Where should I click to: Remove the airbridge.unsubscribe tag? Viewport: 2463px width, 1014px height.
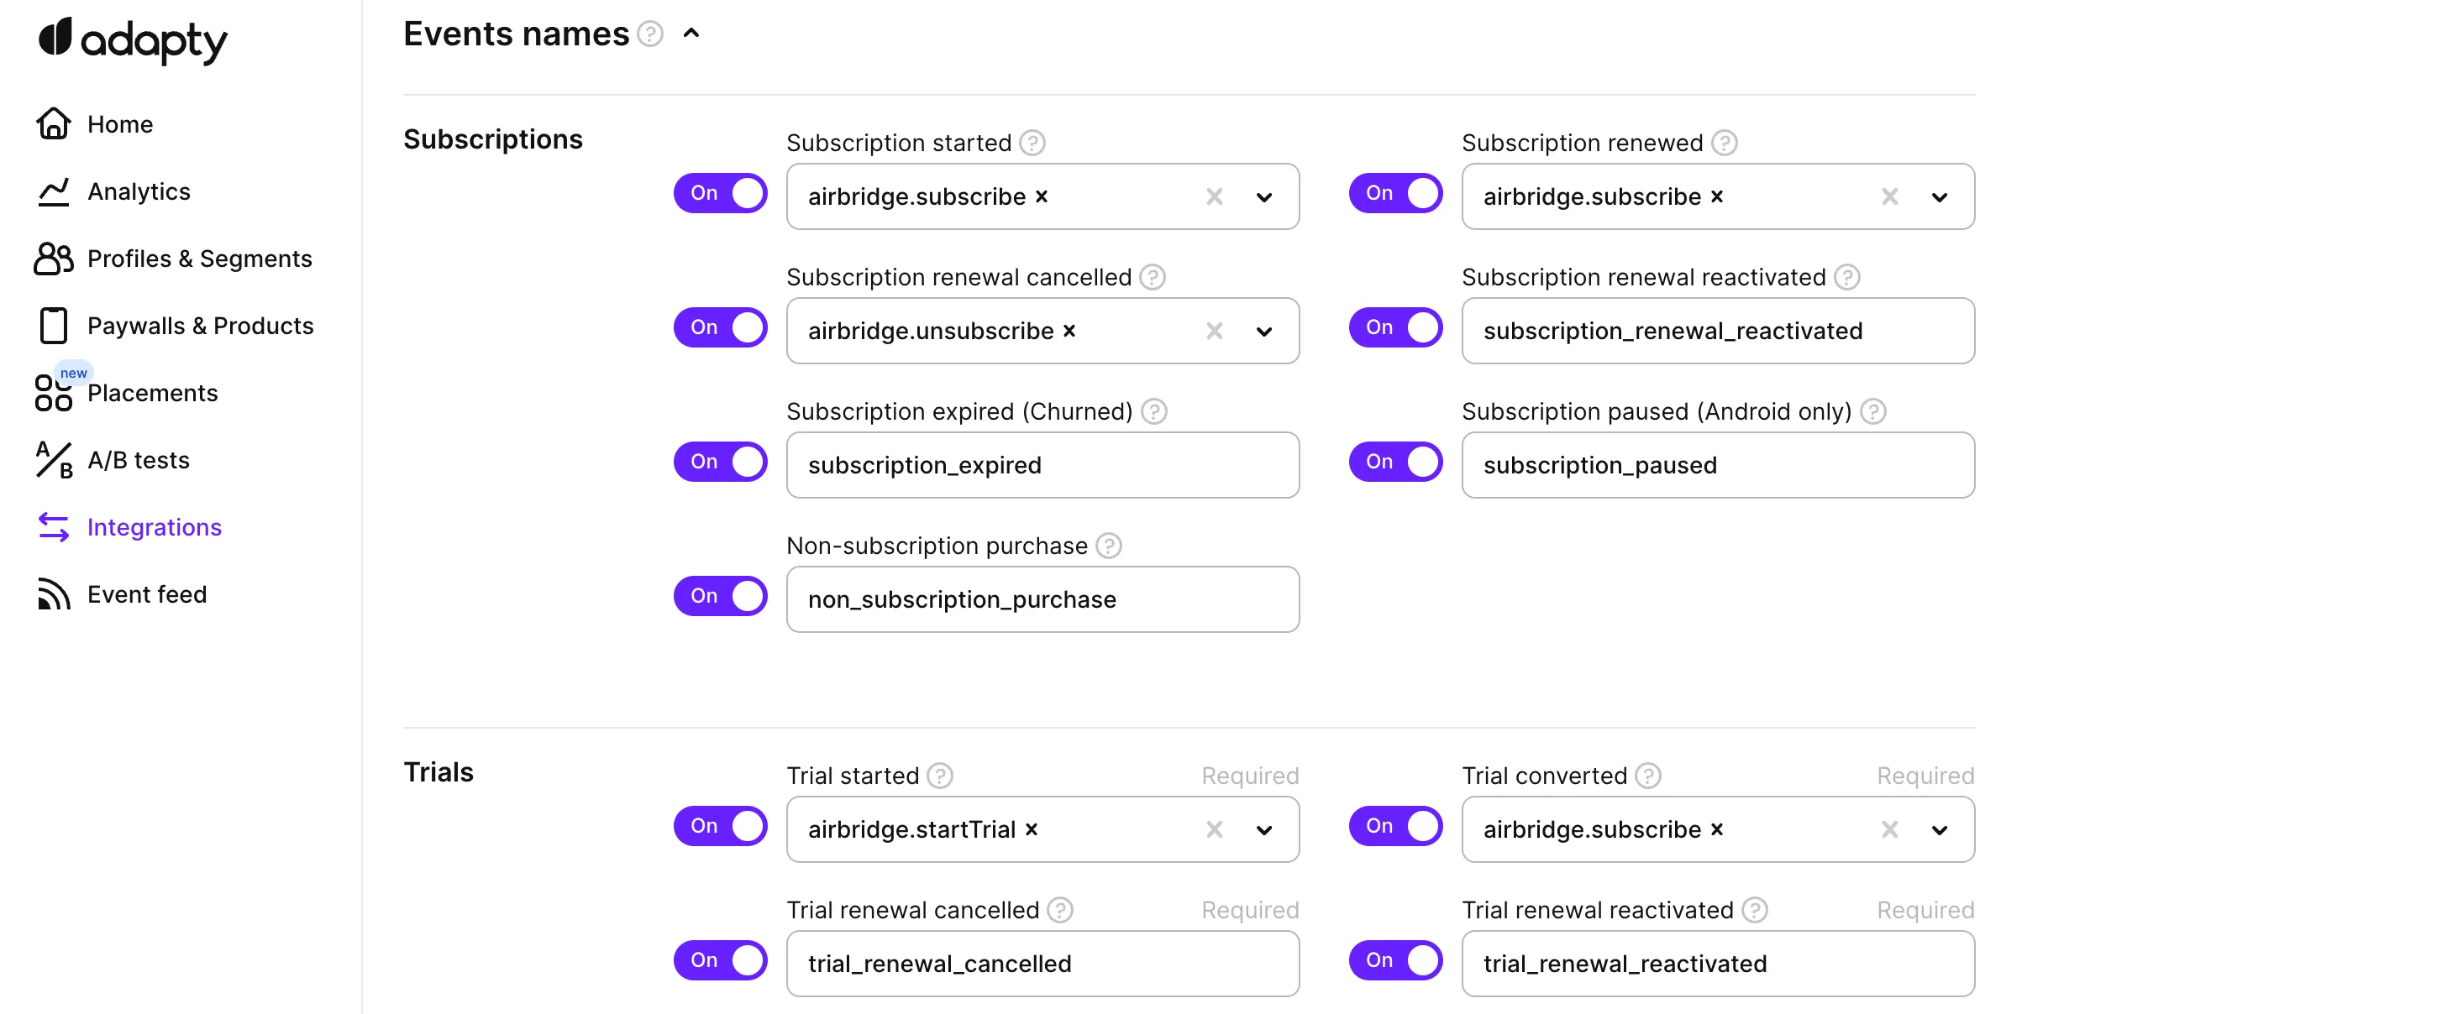tap(1070, 331)
